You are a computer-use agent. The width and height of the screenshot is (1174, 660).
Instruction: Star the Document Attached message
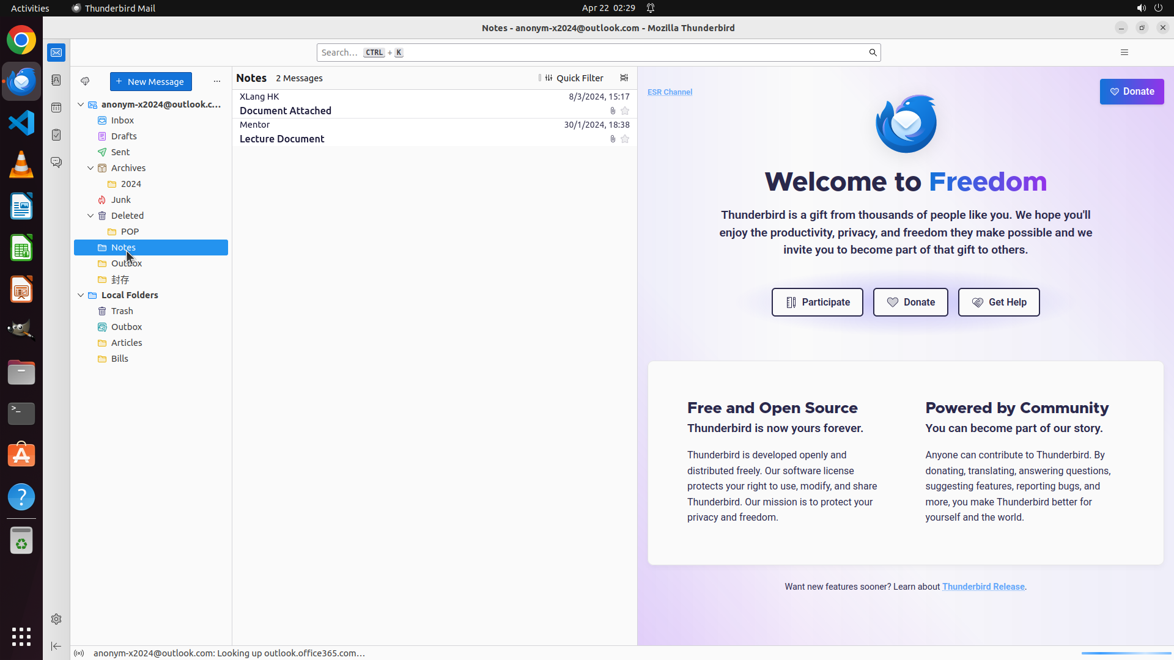pos(625,111)
